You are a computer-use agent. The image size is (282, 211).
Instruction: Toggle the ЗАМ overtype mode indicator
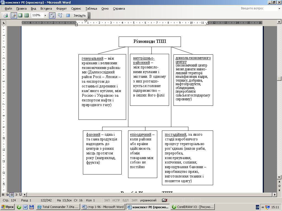pyautogui.click(x=134, y=200)
